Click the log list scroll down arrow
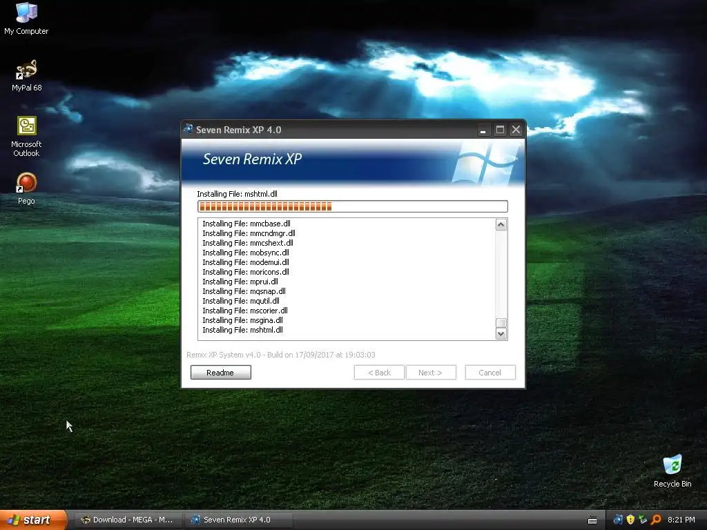This screenshot has width=707, height=530. coord(501,333)
